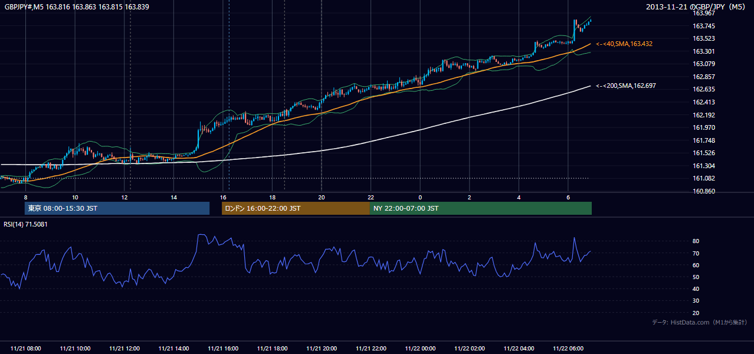Click the 11/21 20:00 time axis label
The image size is (754, 354).
pyautogui.click(x=322, y=348)
